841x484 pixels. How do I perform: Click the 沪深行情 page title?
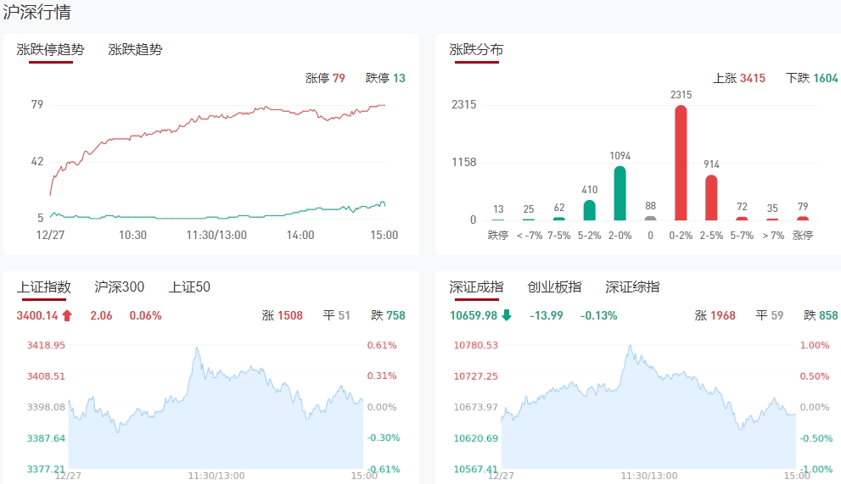click(x=37, y=13)
